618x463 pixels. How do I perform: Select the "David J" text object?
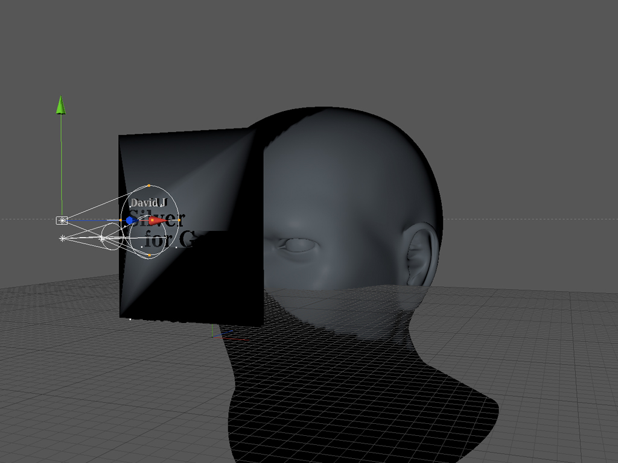tap(147, 203)
